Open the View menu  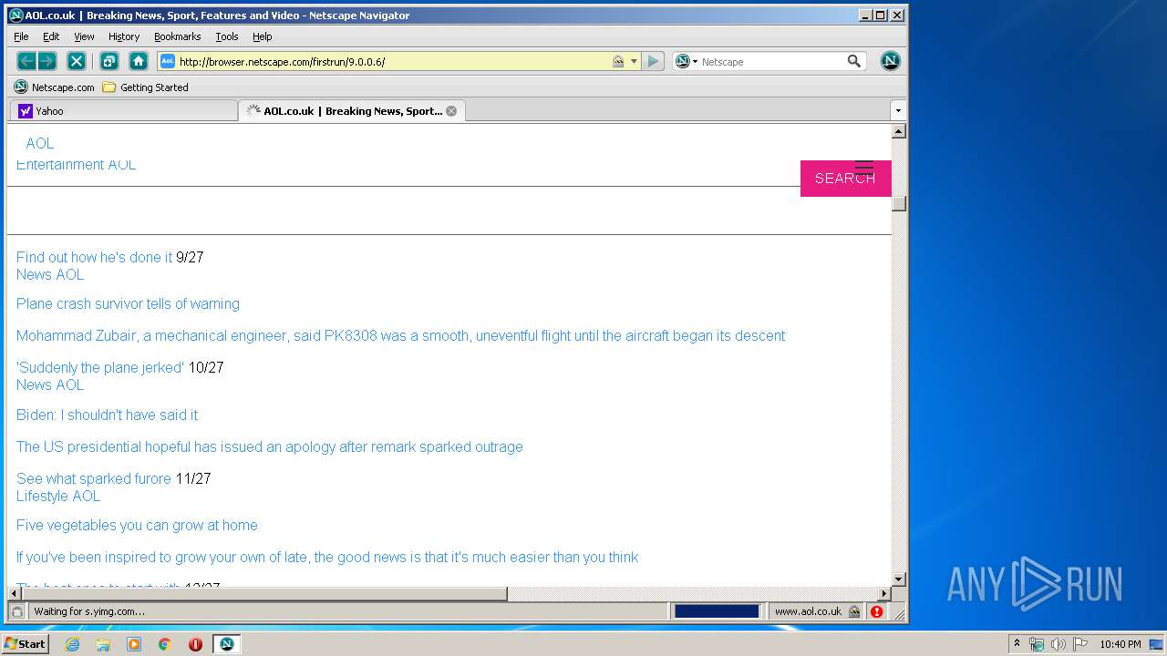[84, 36]
